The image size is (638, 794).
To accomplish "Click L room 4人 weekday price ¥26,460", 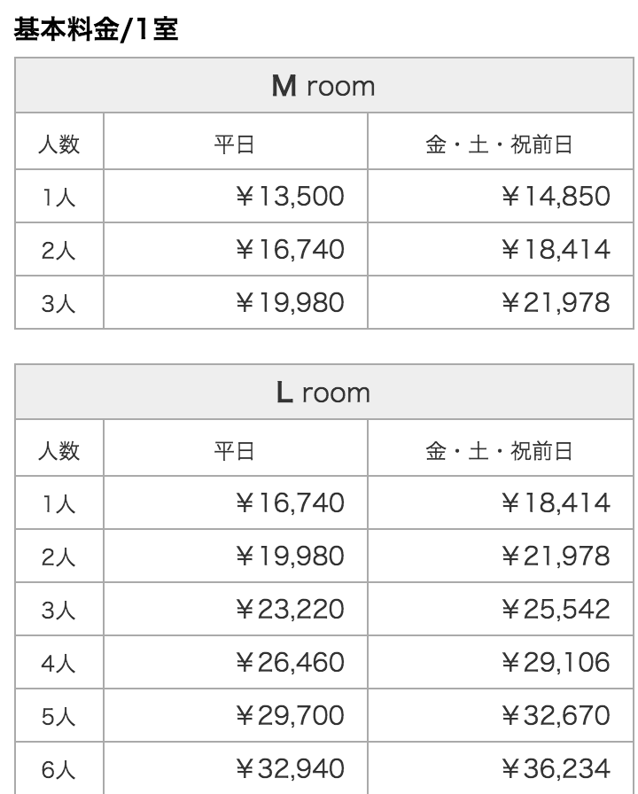I will (x=290, y=662).
